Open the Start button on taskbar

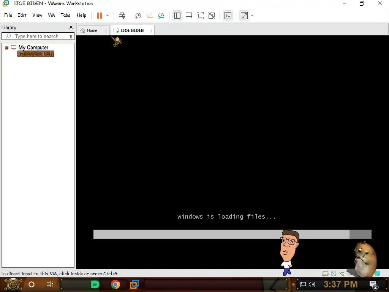click(x=13, y=284)
